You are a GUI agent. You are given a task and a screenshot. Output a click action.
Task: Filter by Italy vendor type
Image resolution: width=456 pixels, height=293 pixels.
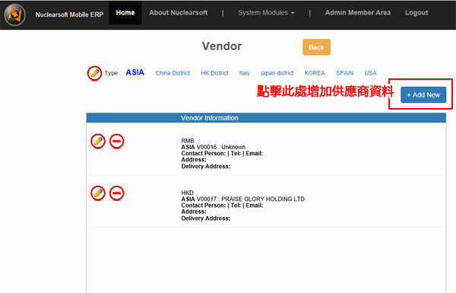point(244,73)
